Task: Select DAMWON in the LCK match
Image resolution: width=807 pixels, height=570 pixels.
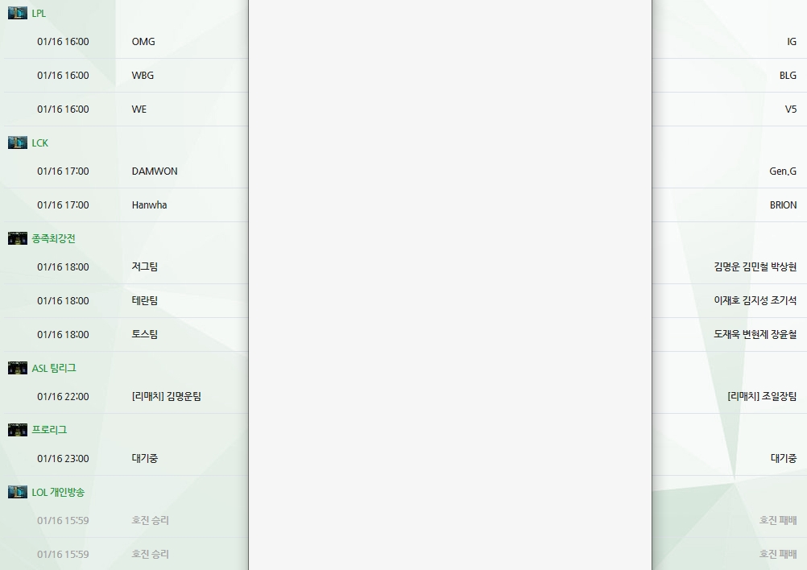Action: click(x=155, y=171)
